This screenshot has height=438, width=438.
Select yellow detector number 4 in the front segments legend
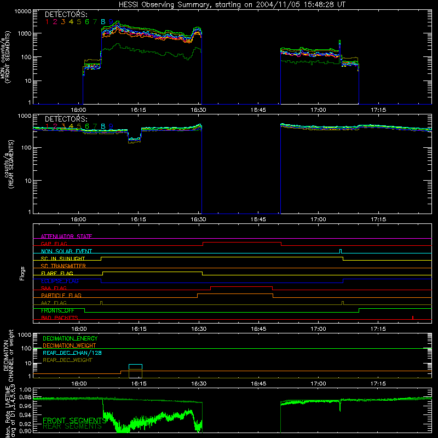pyautogui.click(x=71, y=22)
